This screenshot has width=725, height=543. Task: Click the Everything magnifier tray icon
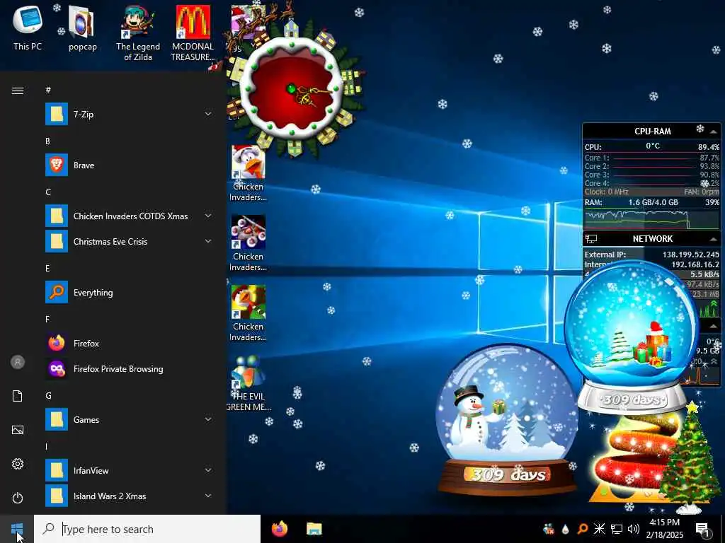(x=582, y=529)
